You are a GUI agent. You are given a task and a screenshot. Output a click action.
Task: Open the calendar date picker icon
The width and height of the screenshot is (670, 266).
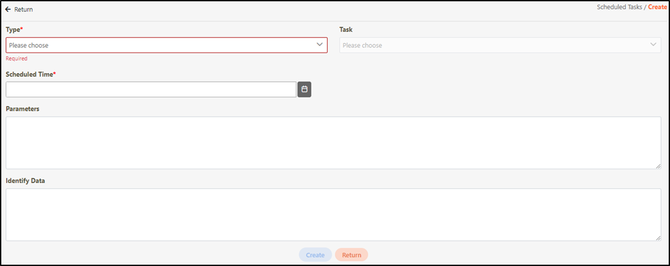(304, 90)
